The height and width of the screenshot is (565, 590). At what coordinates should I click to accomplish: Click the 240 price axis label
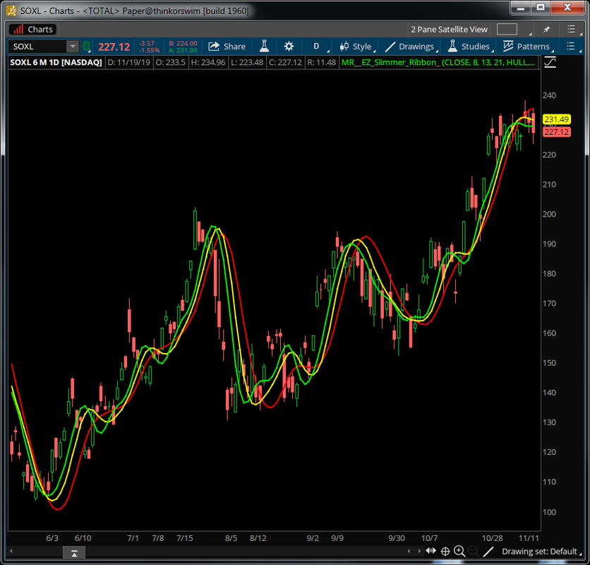[549, 95]
